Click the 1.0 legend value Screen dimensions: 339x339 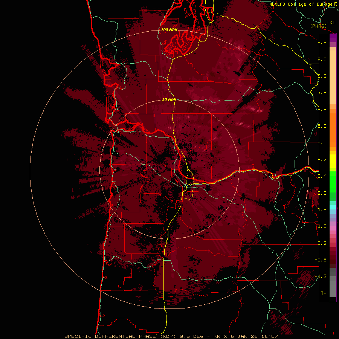(322, 226)
